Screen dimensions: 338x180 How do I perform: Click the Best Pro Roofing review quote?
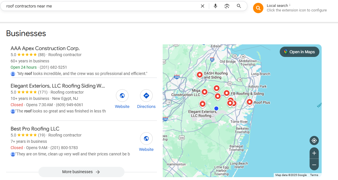coord(73,154)
